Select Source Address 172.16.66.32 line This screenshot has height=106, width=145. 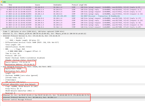pos(18,62)
